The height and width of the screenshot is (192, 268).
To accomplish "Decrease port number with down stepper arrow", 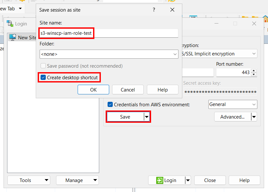I will [x=254, y=74].
